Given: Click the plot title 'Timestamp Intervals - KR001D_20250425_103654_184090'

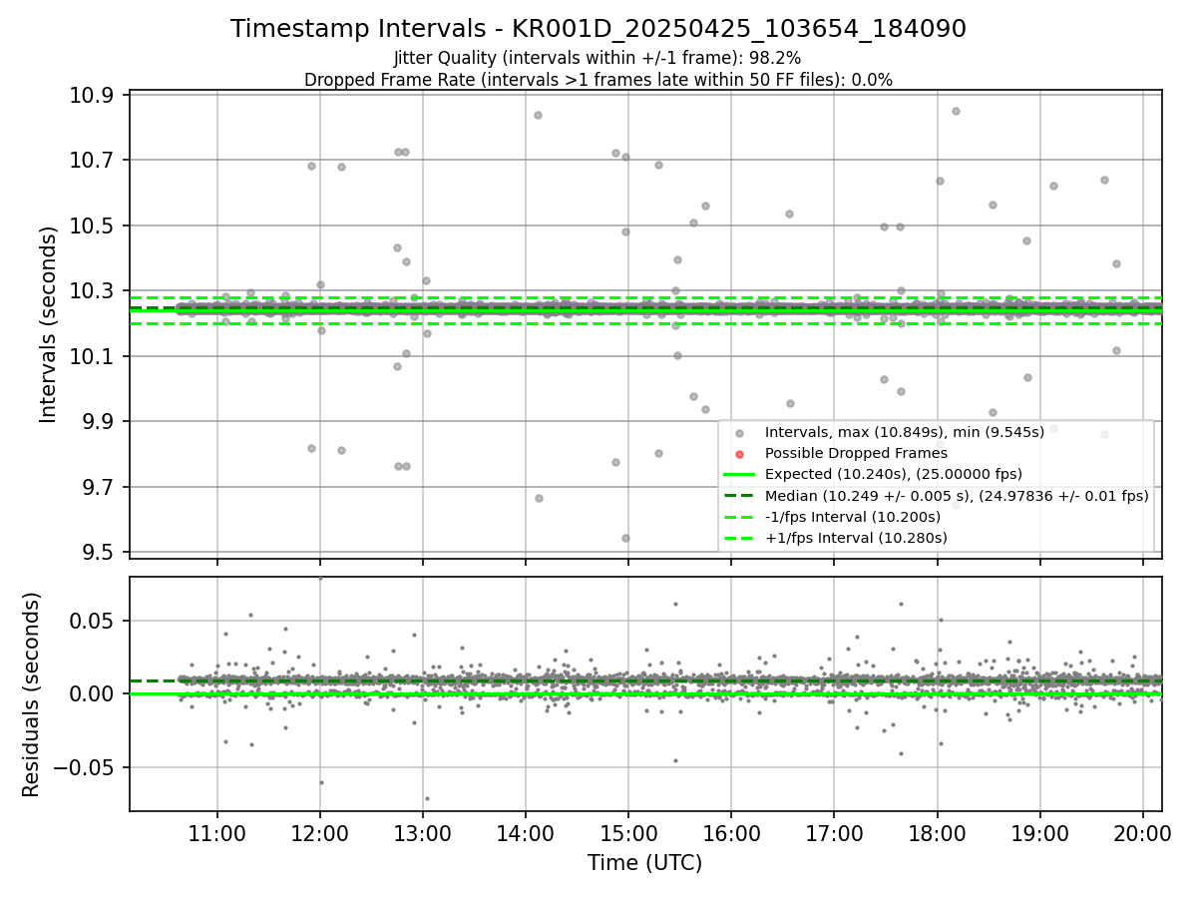Looking at the screenshot, I should (598, 29).
